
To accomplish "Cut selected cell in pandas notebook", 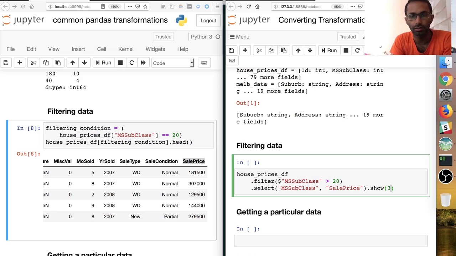I will pyautogui.click(x=33, y=63).
